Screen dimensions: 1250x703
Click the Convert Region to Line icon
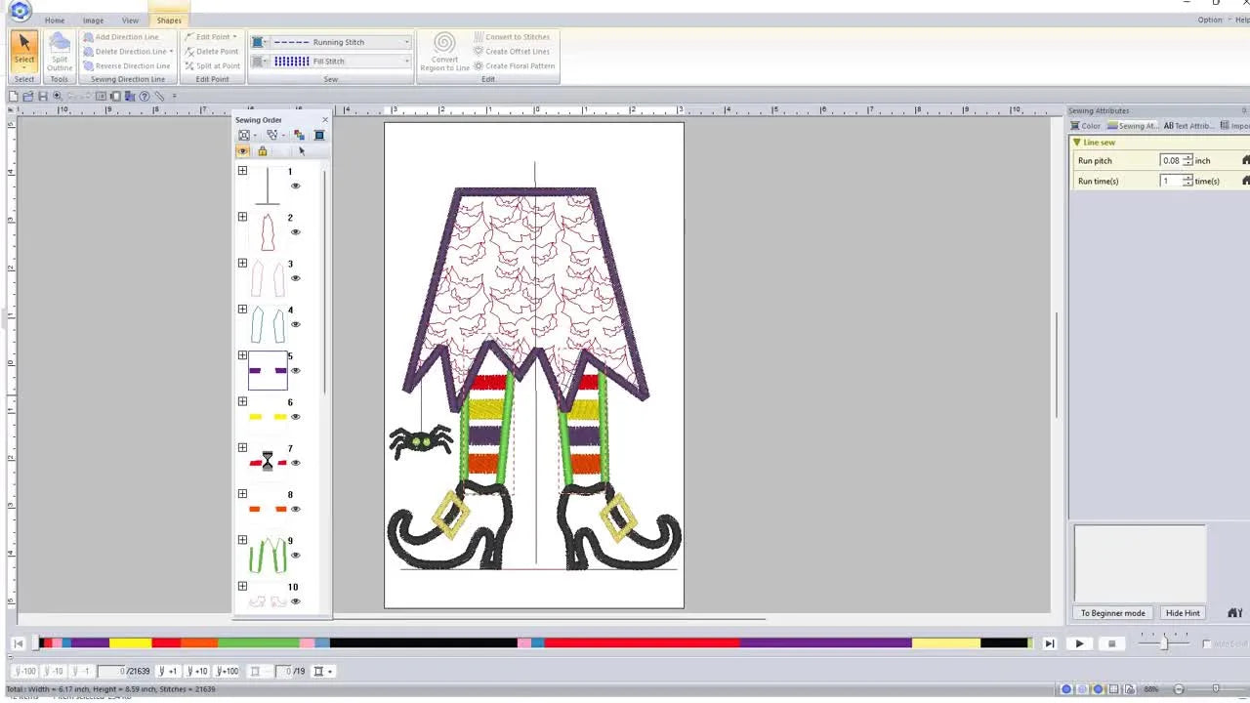pos(444,49)
